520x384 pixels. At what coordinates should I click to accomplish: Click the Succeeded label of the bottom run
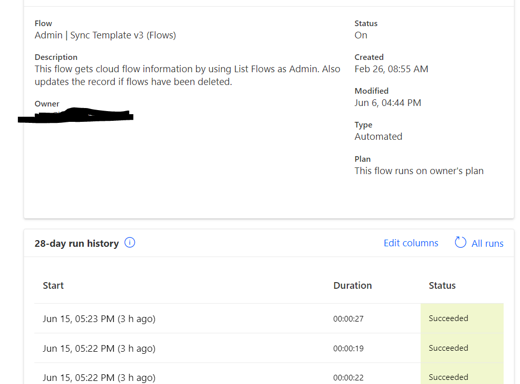tap(448, 377)
